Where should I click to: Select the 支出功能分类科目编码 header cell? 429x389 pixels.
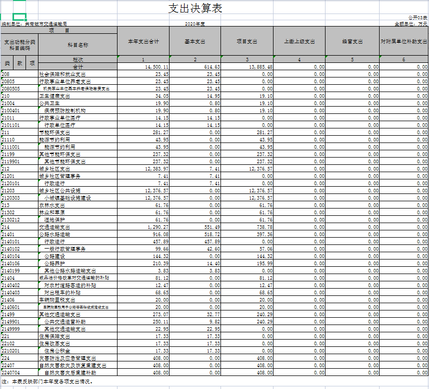[x=19, y=45]
